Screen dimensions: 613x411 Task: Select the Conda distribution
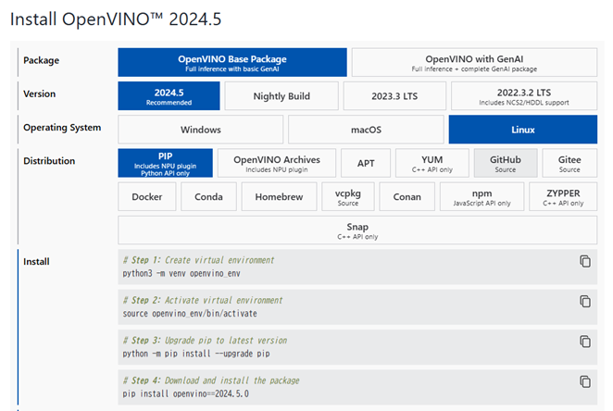(x=208, y=197)
